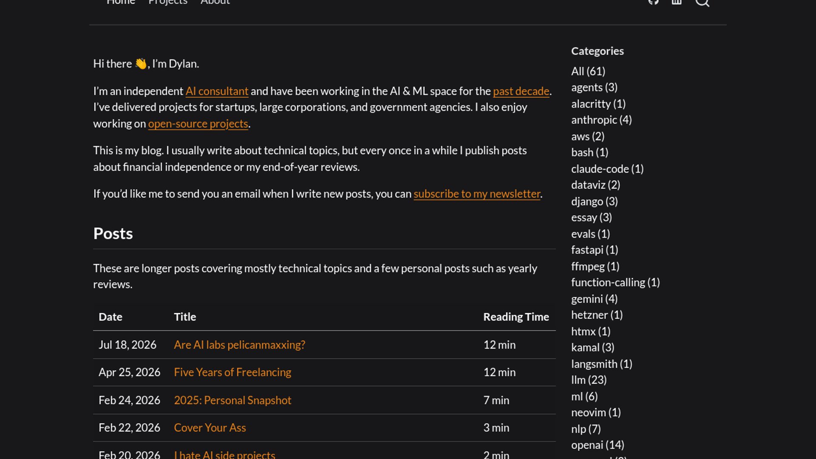Filter by nlp (7) category
The image size is (816, 459).
586,429
